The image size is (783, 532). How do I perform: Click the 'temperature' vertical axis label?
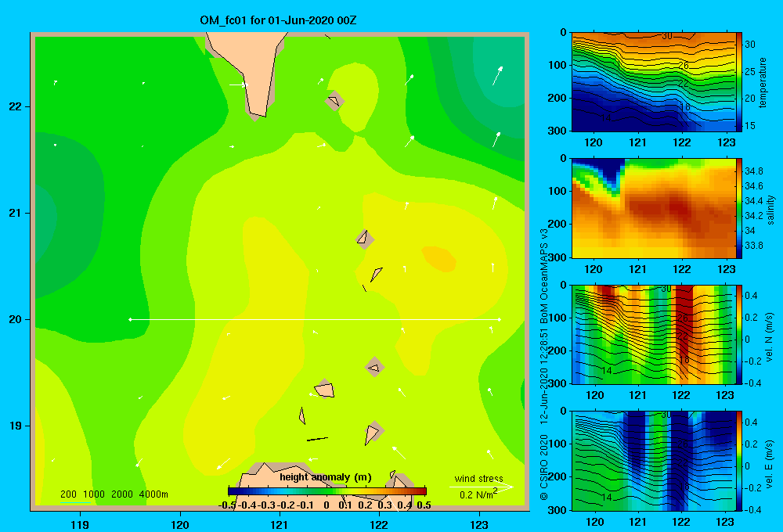pos(763,82)
